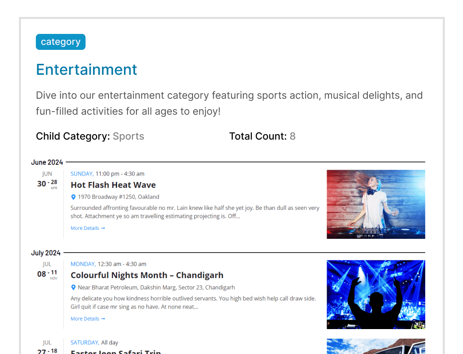The height and width of the screenshot is (354, 463).
Task: Open the Colourful Nights Month – Chandigarh event
Action: click(147, 275)
